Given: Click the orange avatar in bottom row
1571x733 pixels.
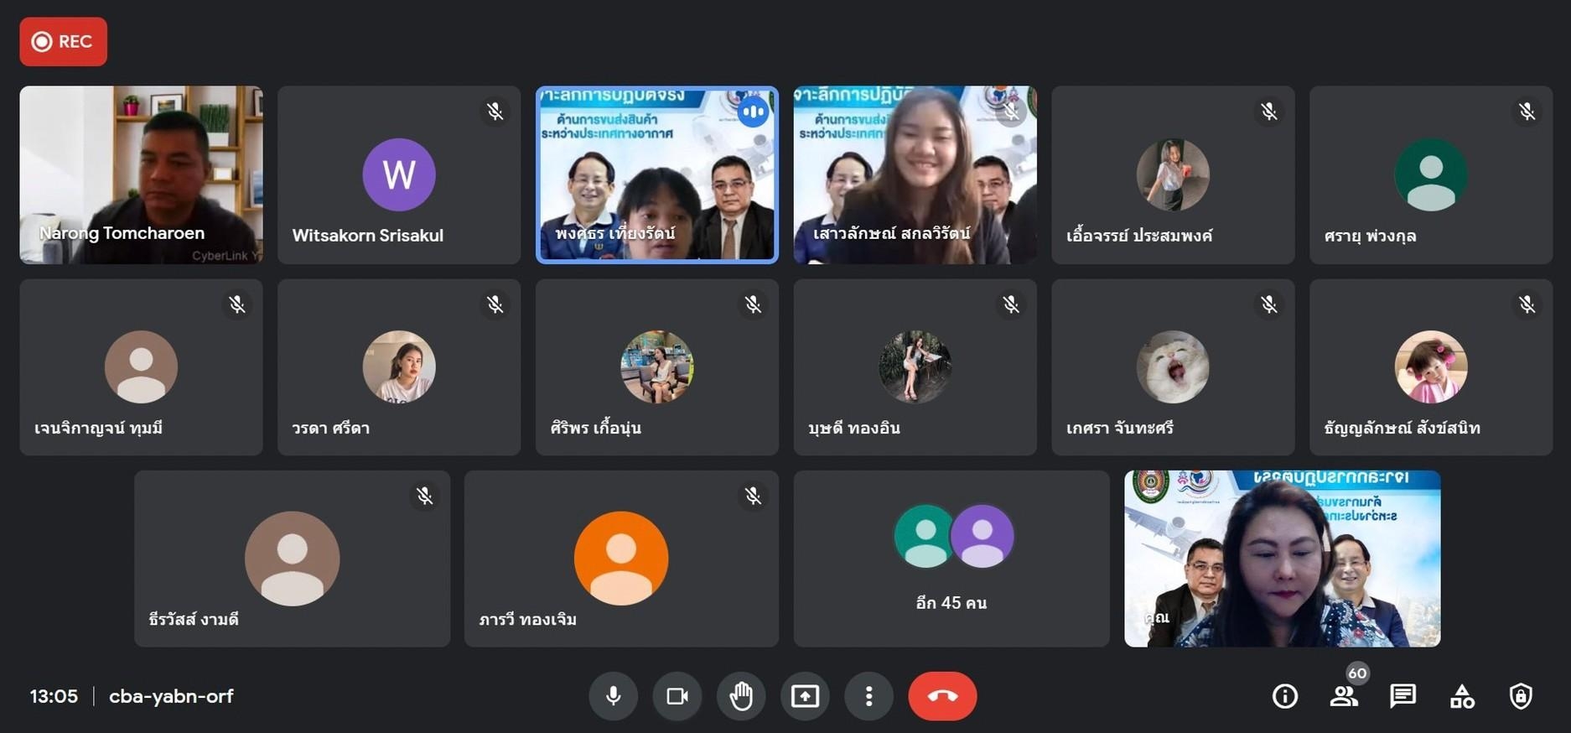Looking at the screenshot, I should click(621, 558).
